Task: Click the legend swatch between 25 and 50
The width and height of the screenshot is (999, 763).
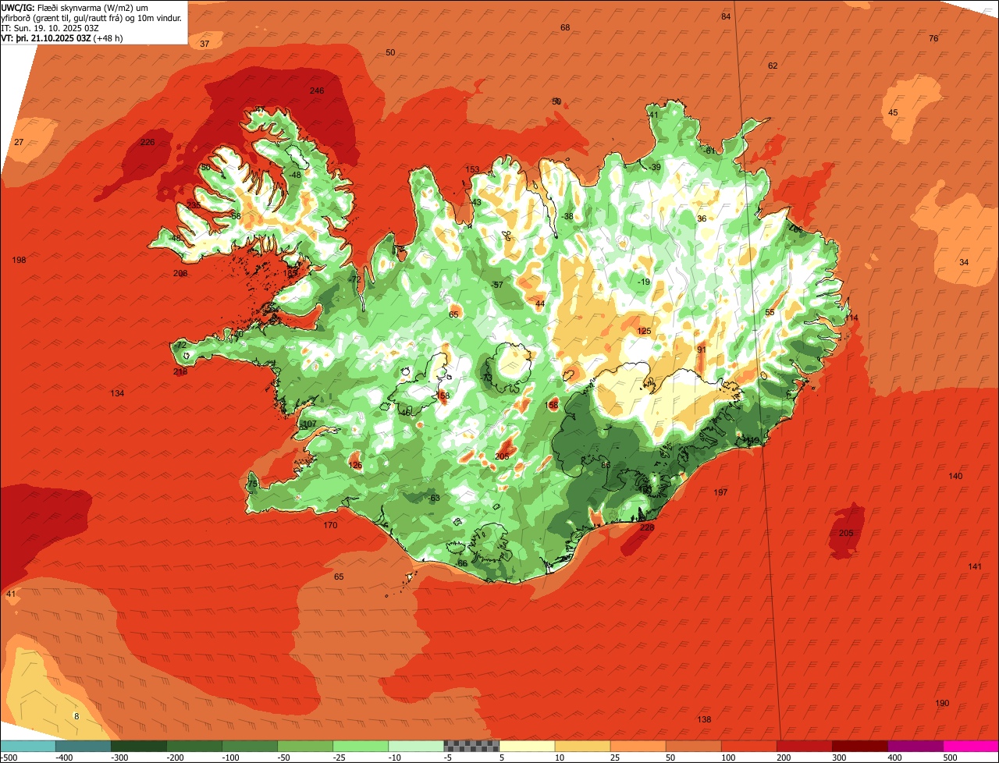Action: 638,746
